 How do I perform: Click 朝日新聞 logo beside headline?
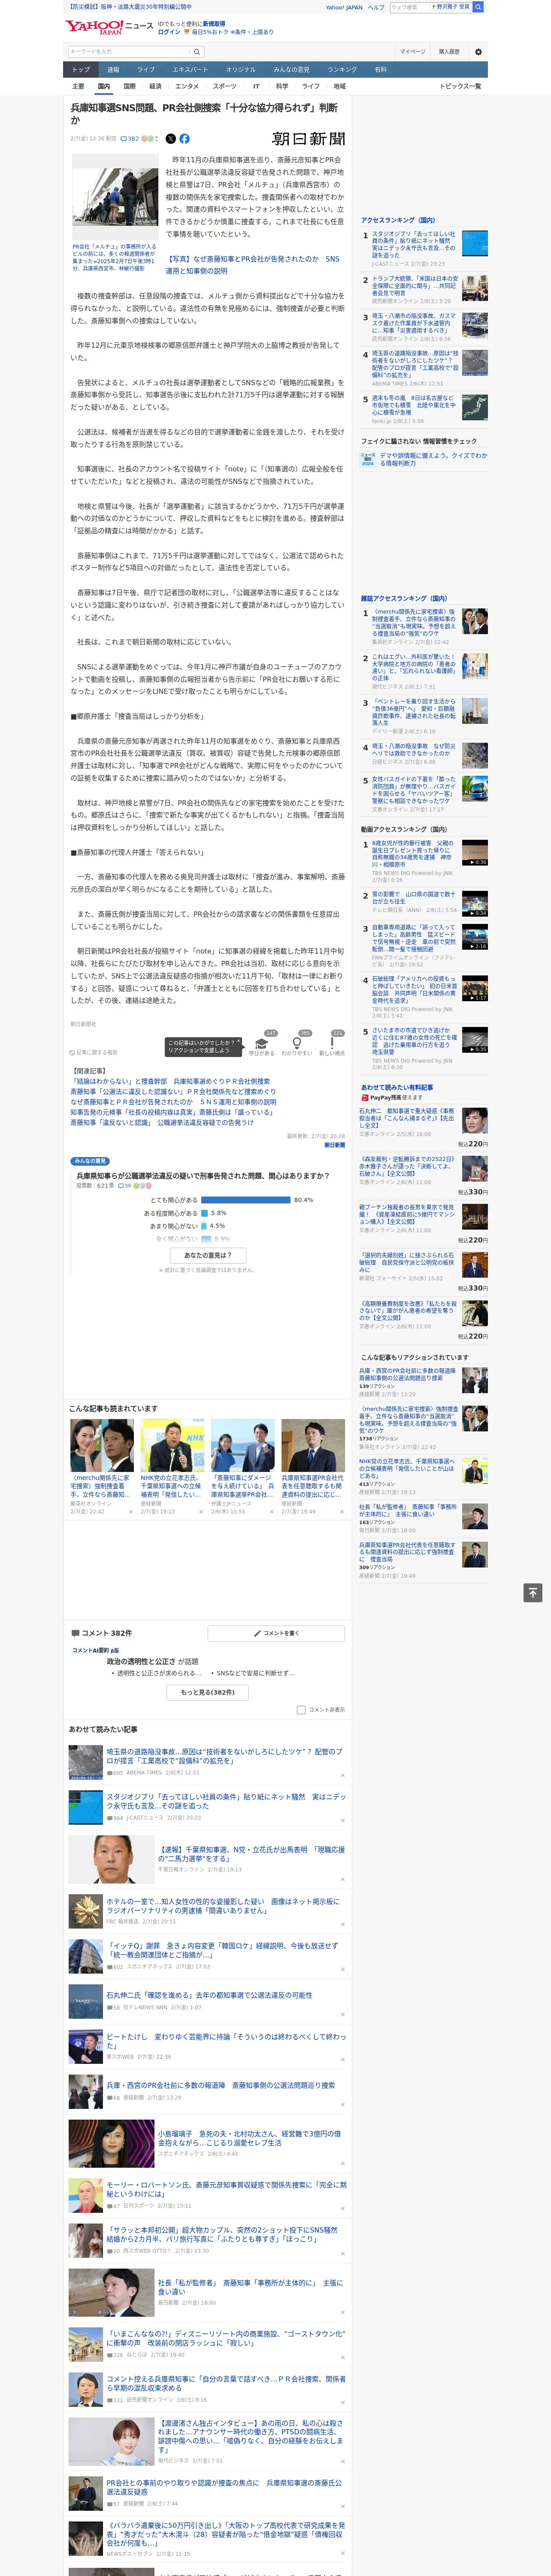tap(308, 139)
